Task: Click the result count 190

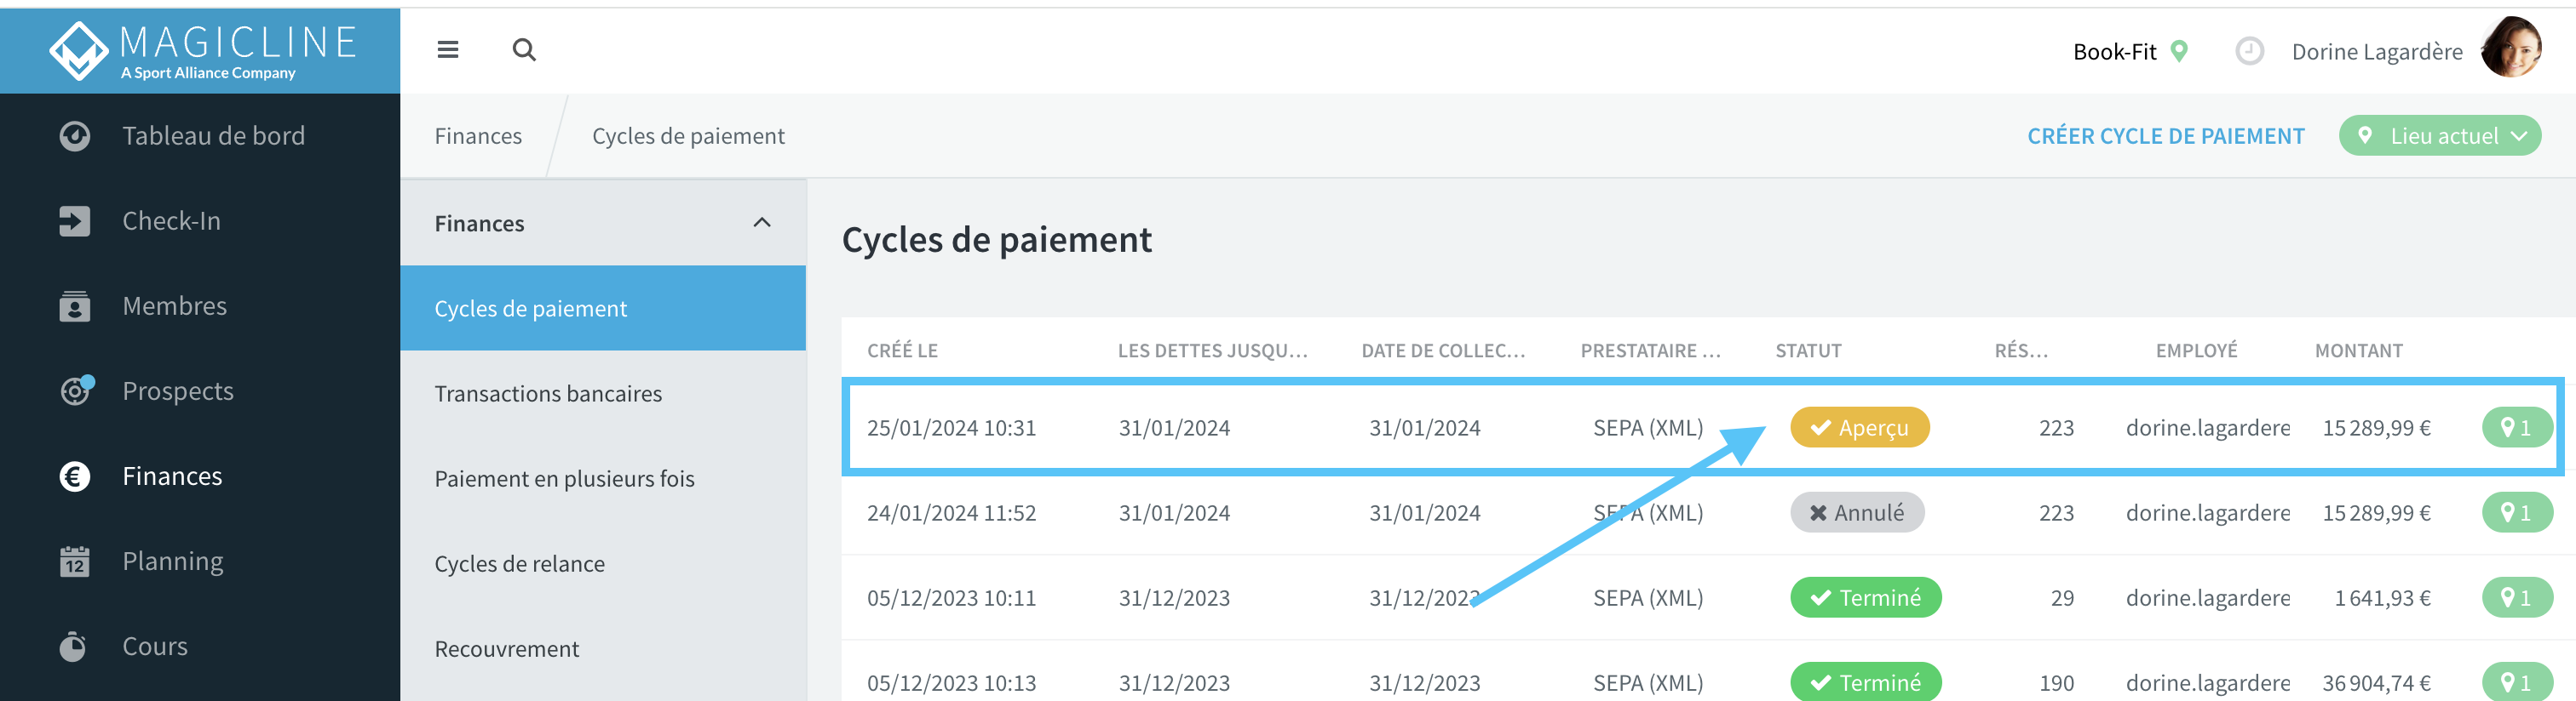Action: (x=2056, y=682)
